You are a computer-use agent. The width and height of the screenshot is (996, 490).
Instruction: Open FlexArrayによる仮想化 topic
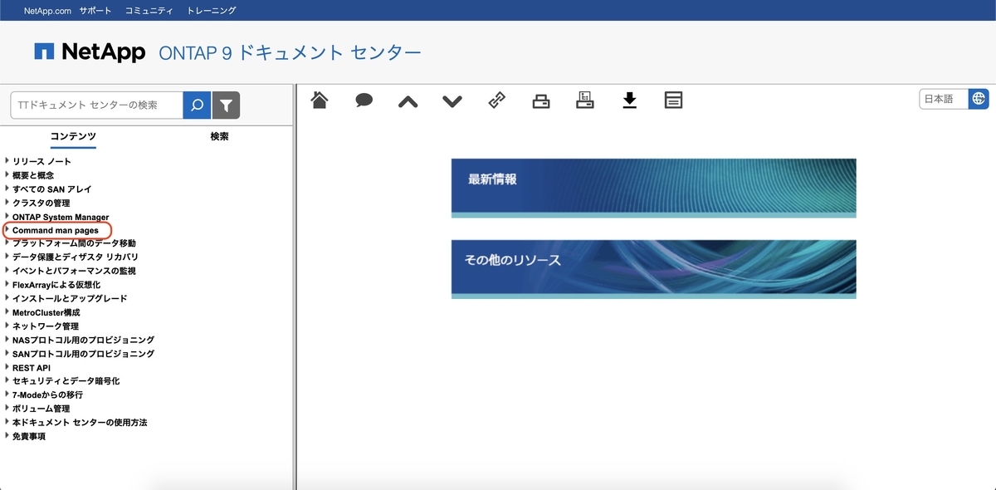tap(56, 285)
